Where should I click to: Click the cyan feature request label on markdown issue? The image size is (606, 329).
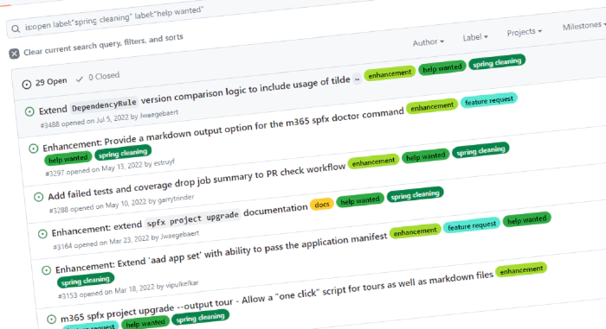click(488, 101)
